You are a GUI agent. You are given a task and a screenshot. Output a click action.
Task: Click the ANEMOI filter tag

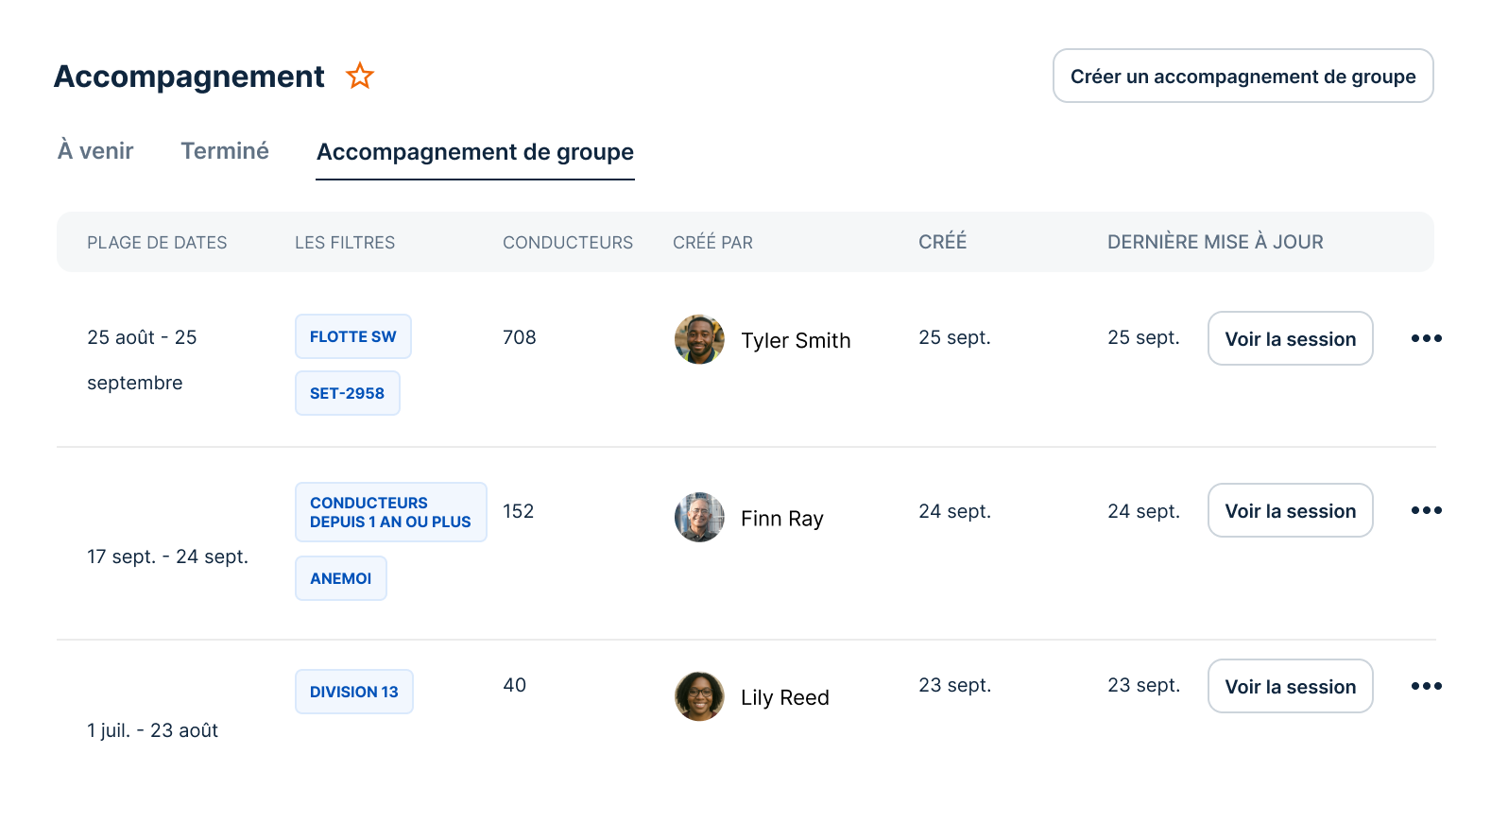[x=341, y=578]
